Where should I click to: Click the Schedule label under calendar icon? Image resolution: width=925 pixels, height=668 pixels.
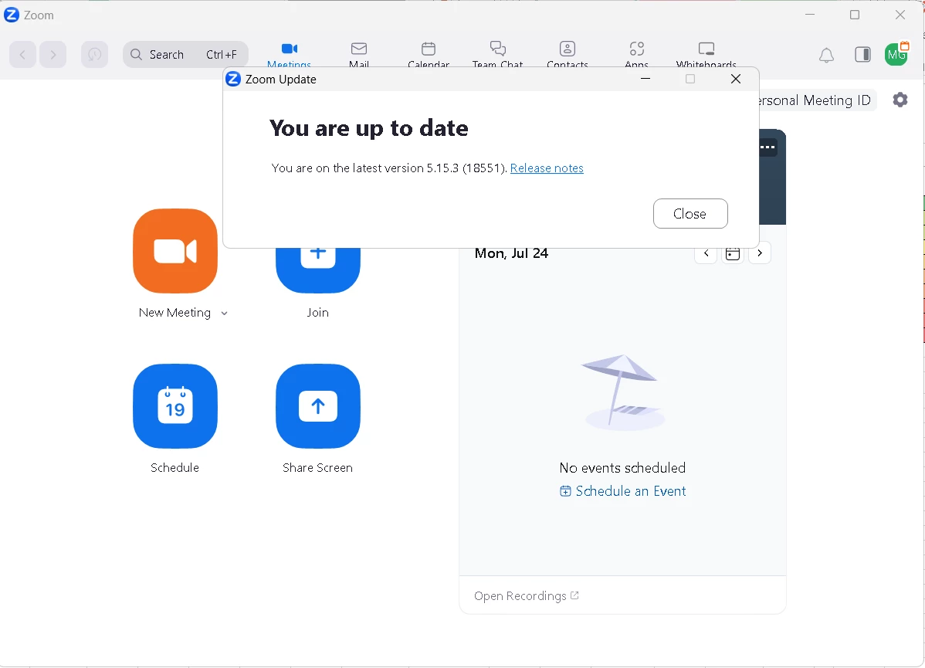pos(174,468)
